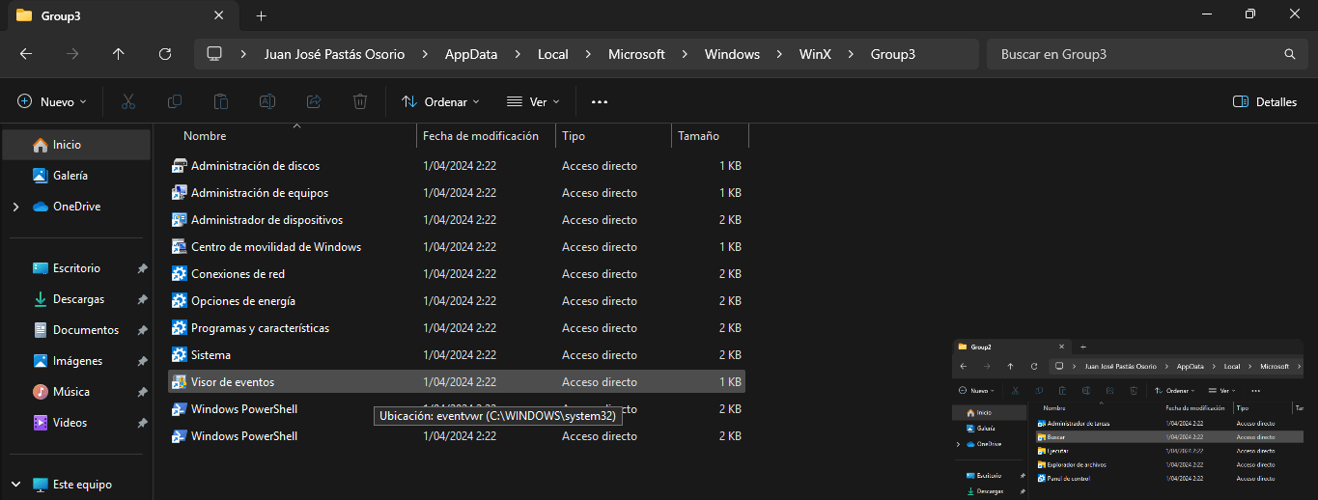The height and width of the screenshot is (500, 1318).
Task: Select the Group3 tab
Action: (x=123, y=15)
